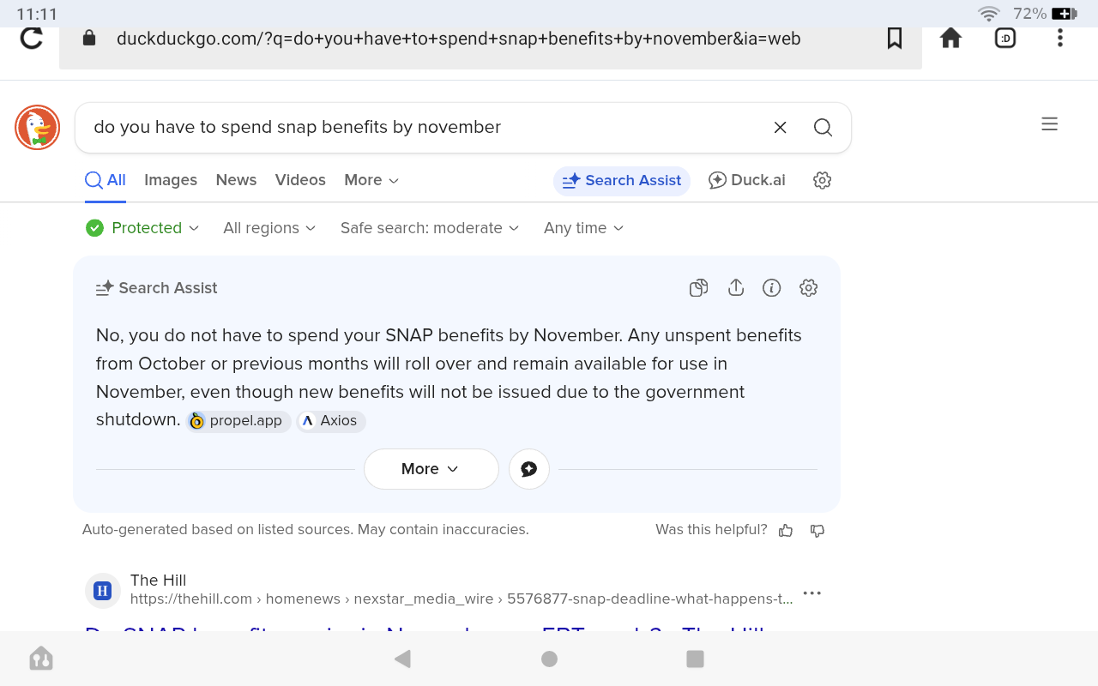Submit search with the magnifier icon

[x=823, y=128]
